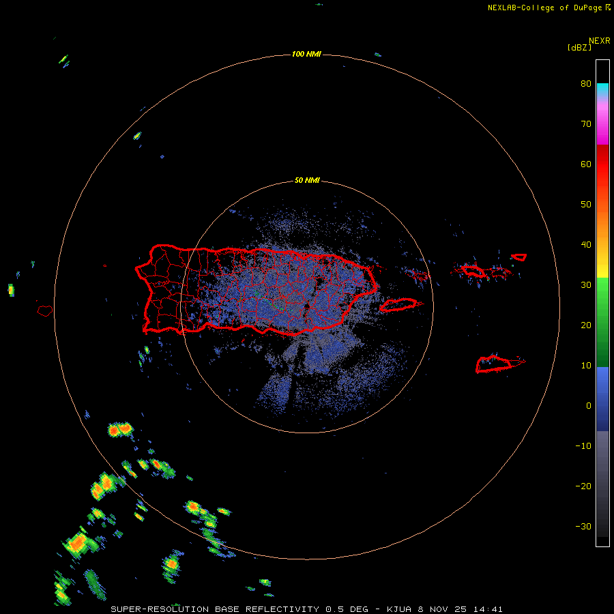
Task: Click the NEXR label above the color scale
Action: tap(600, 41)
